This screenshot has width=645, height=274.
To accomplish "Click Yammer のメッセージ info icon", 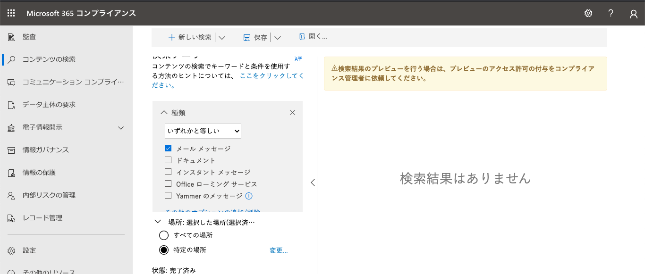I will [x=249, y=196].
